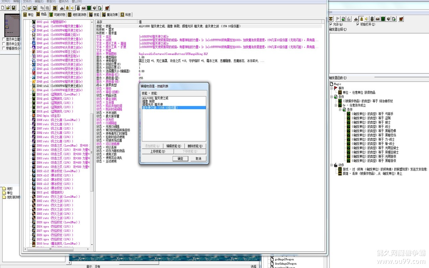
Task: Collapse the 动作 node in trigger tree
Action: pyautogui.click(x=331, y=165)
